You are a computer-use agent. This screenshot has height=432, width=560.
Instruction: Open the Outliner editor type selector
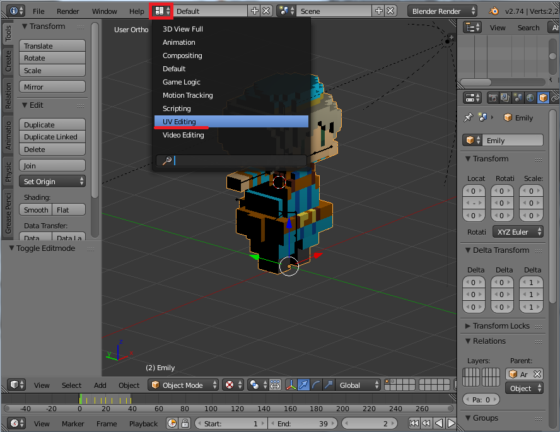point(472,28)
